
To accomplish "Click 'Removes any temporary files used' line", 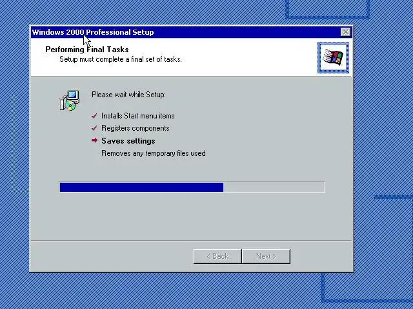I will 154,153.
